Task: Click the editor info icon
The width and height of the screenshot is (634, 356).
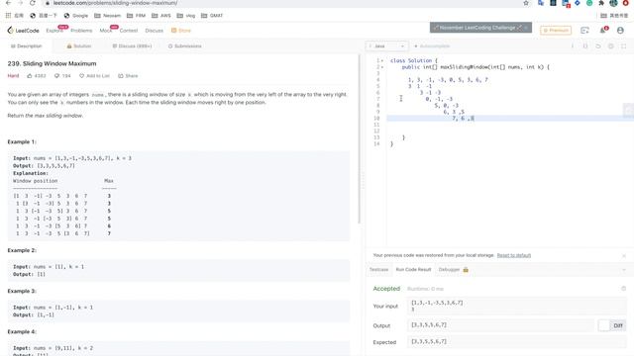Action: point(573,46)
